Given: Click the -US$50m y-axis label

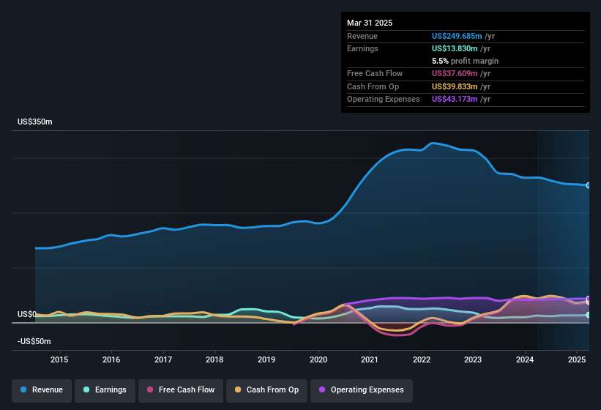Looking at the screenshot, I should point(34,341).
